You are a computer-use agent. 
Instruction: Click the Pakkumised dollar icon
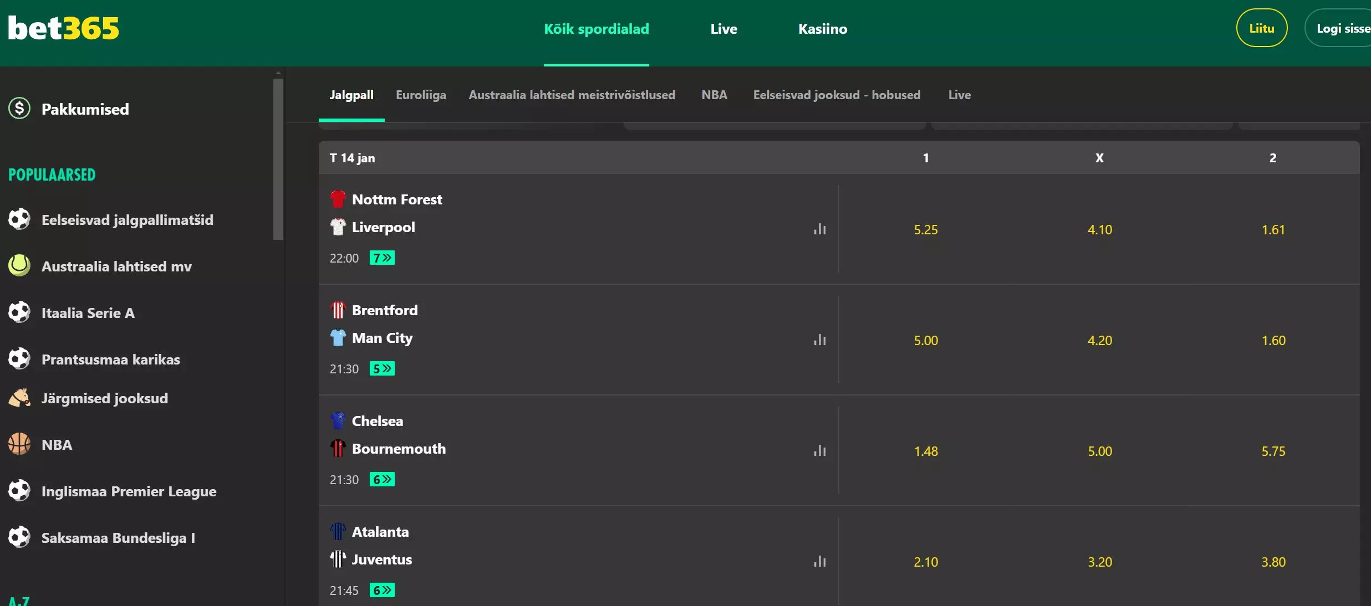coord(19,109)
